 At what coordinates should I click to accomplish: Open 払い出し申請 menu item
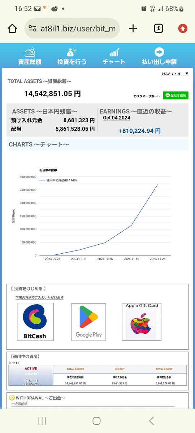click(159, 56)
